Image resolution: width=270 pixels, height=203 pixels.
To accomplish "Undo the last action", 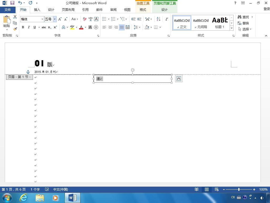I will tap(20, 3).
